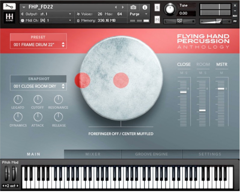Go to the next instrument arrow
The image size is (240, 192).
point(123,7)
